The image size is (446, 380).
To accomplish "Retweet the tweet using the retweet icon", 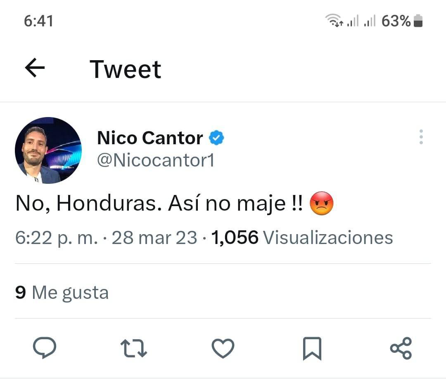I will click(134, 348).
